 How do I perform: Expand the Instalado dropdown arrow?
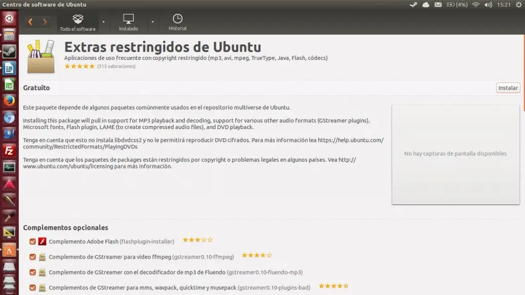pyautogui.click(x=153, y=22)
